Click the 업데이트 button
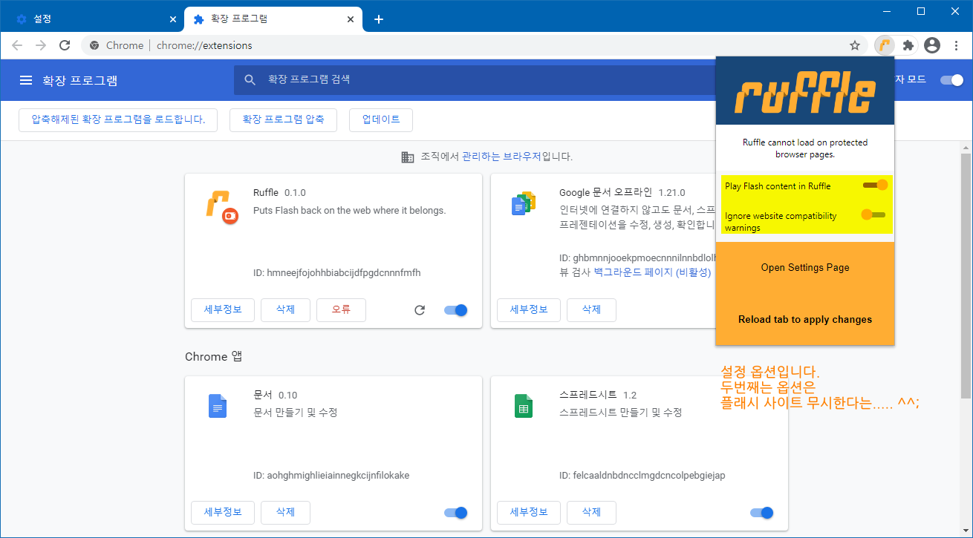Image resolution: width=973 pixels, height=538 pixels. (381, 119)
